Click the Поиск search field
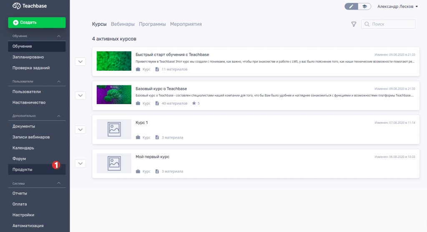427x232 pixels. (388, 24)
